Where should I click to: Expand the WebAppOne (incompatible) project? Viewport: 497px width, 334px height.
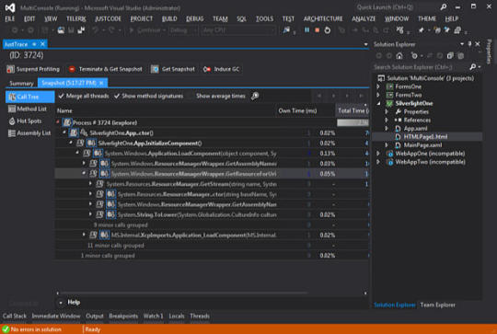coord(378,154)
